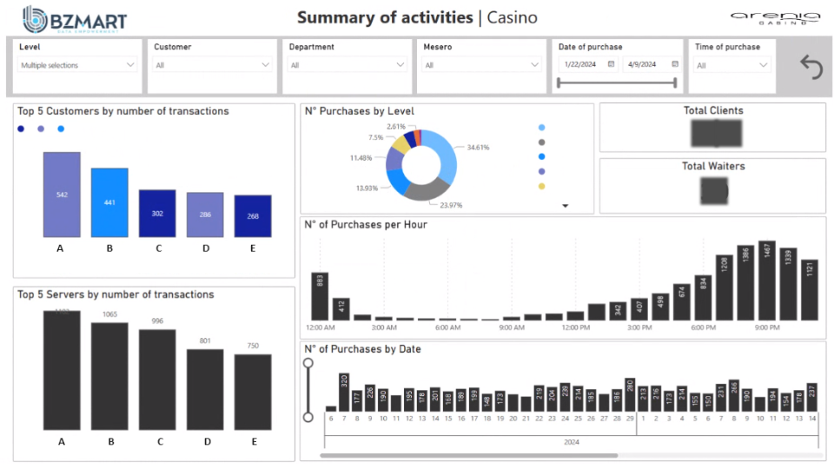Click the 13.93% label on donut chart
This screenshot has width=834, height=469.
click(367, 188)
